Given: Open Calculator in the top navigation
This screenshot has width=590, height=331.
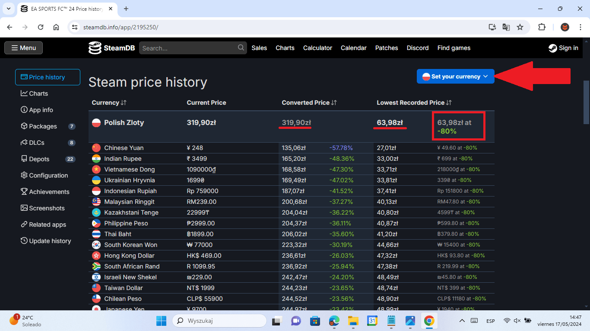Looking at the screenshot, I should point(317,48).
